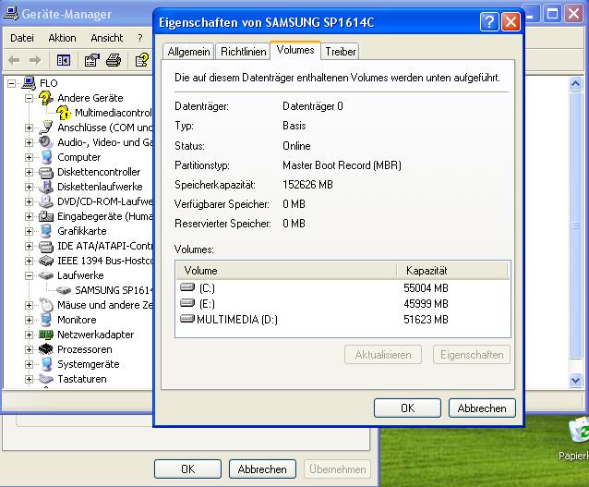Click the (C:) volume drive icon
Viewport: 589px width, 487px height.
click(187, 287)
